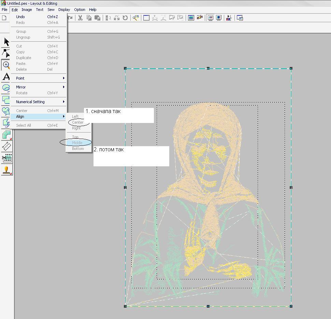Pick the Zoom magnifier tool

click(x=6, y=65)
